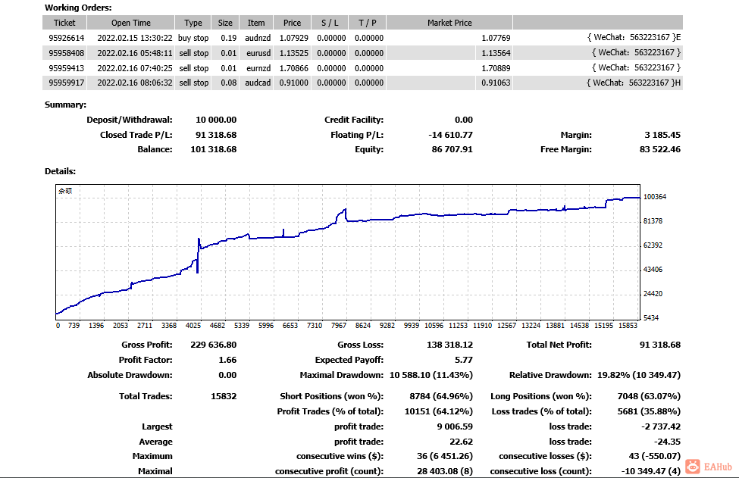Click the eurnzd item cell
Screen dimensions: 739x478
[258, 68]
